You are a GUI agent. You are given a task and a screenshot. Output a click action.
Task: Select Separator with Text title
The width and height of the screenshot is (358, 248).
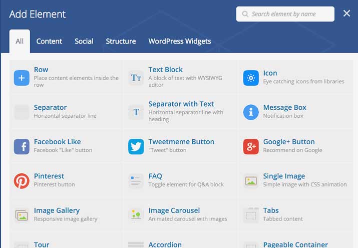pos(181,104)
